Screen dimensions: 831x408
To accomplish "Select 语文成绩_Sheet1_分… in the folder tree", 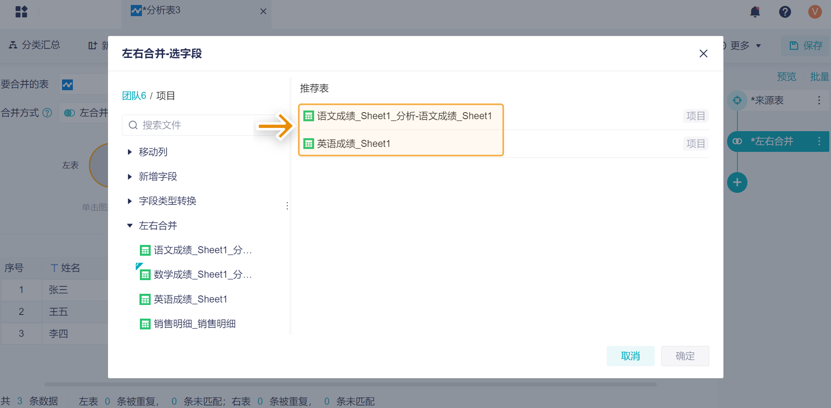I will pos(196,250).
